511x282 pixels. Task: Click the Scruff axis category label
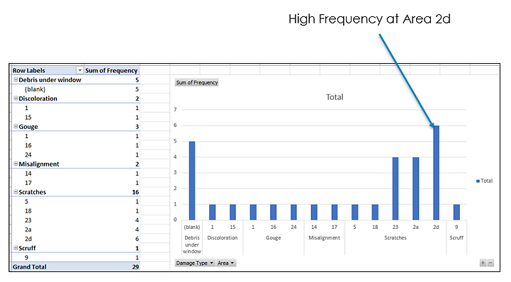pos(456,237)
